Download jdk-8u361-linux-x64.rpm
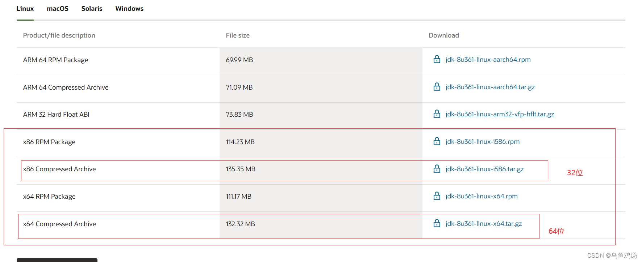 coord(481,196)
